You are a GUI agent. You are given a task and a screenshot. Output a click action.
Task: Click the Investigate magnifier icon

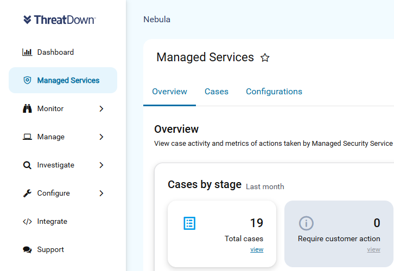(x=27, y=165)
